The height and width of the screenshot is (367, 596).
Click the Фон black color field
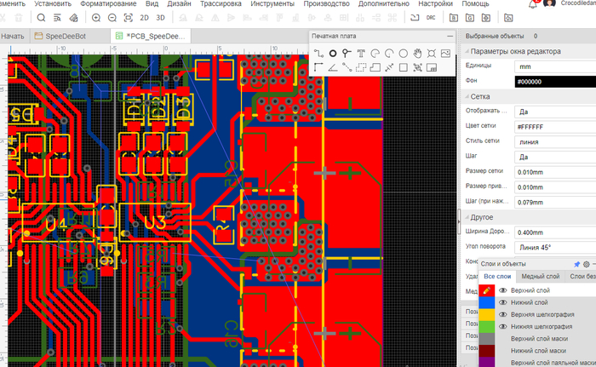(555, 82)
